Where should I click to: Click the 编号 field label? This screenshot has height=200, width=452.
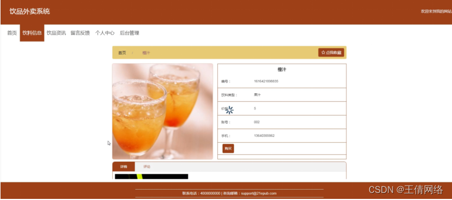pos(225,81)
